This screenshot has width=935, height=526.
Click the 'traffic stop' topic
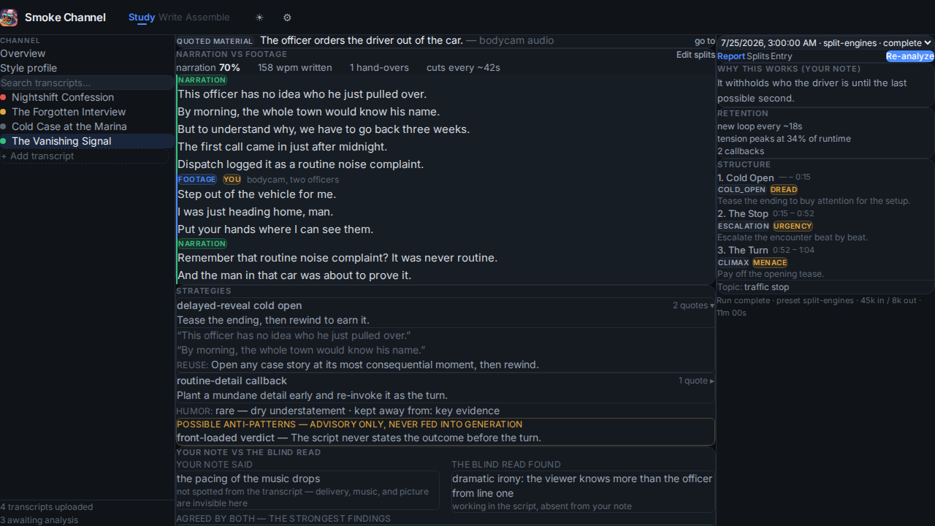coord(766,287)
